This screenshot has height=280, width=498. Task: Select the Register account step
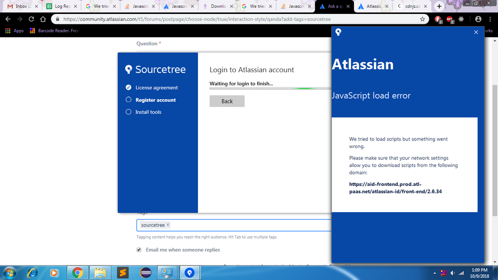click(x=151, y=100)
